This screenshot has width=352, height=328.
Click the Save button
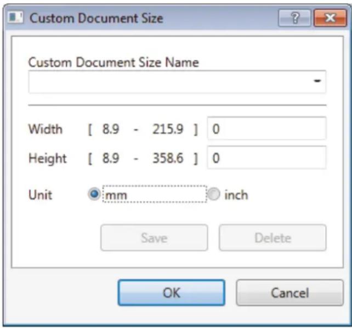click(x=154, y=237)
